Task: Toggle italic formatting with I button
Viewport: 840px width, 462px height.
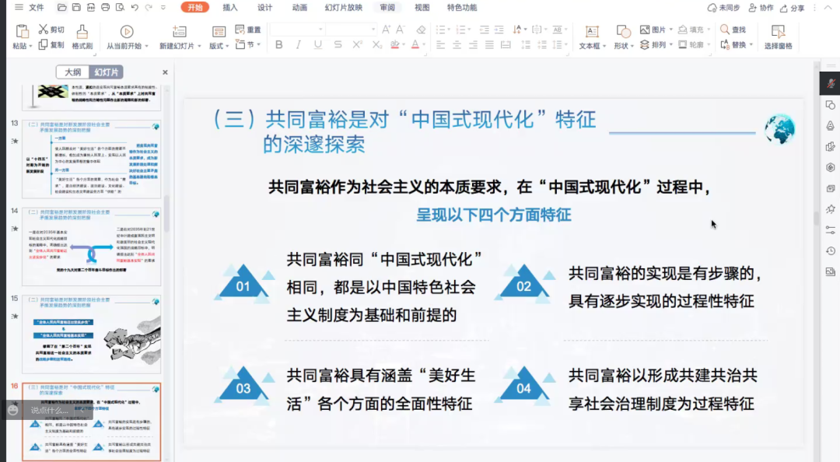Action: (x=298, y=45)
